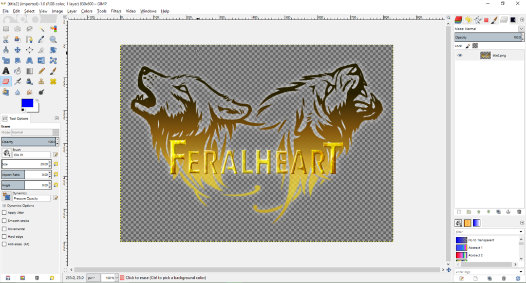Select the Eraser tool
526x283 pixels.
pyautogui.click(x=6, y=81)
